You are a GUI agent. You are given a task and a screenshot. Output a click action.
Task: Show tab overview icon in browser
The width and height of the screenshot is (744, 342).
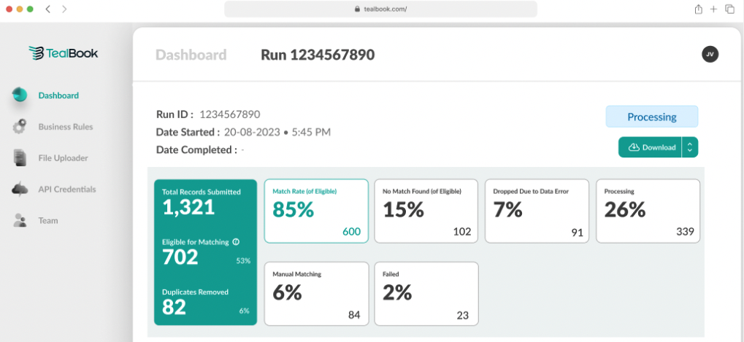click(729, 9)
